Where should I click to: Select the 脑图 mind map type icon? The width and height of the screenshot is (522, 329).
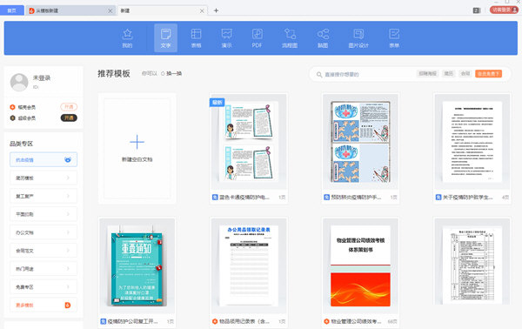point(323,38)
